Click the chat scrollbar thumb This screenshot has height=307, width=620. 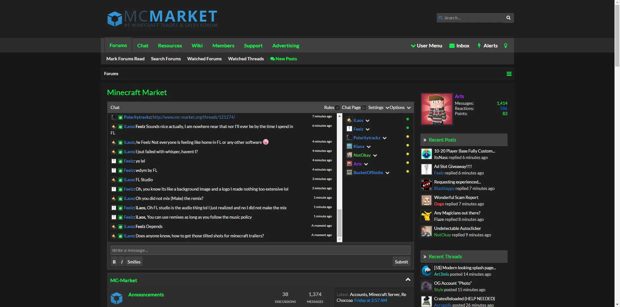click(x=339, y=223)
